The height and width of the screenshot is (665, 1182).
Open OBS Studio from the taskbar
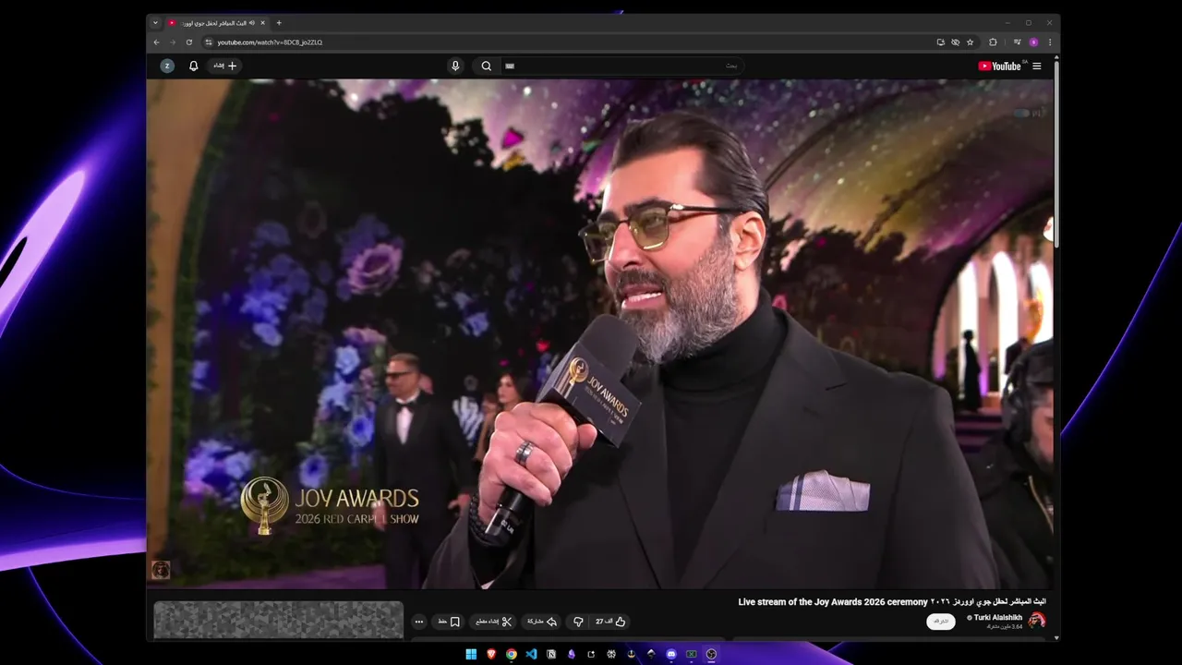pyautogui.click(x=711, y=654)
